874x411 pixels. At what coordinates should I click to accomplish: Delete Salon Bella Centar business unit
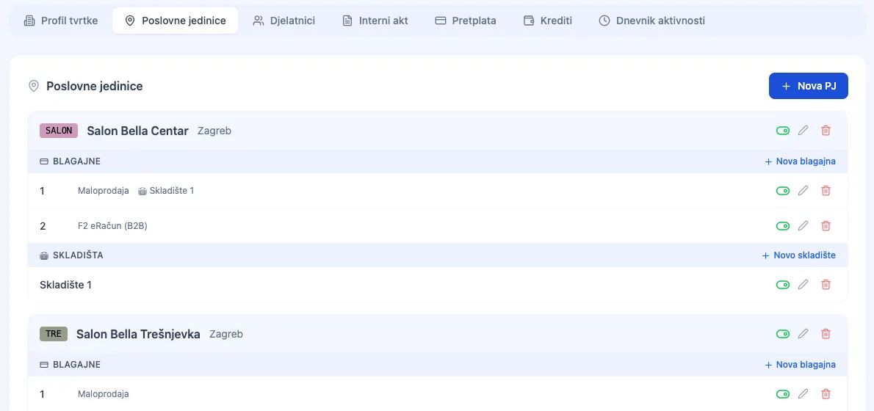click(x=826, y=131)
